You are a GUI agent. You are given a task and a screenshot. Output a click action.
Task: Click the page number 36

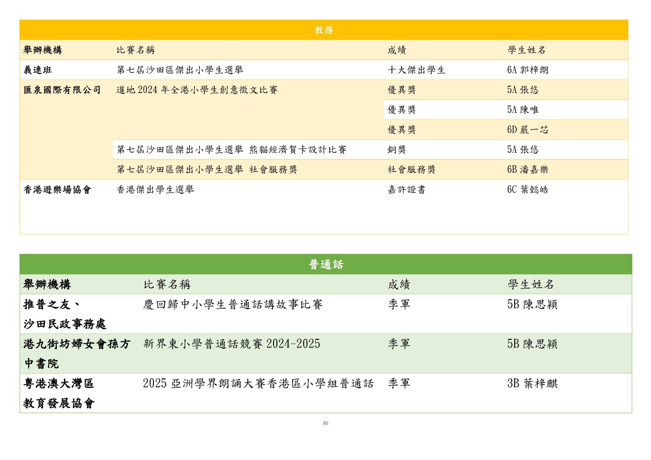[x=325, y=423]
